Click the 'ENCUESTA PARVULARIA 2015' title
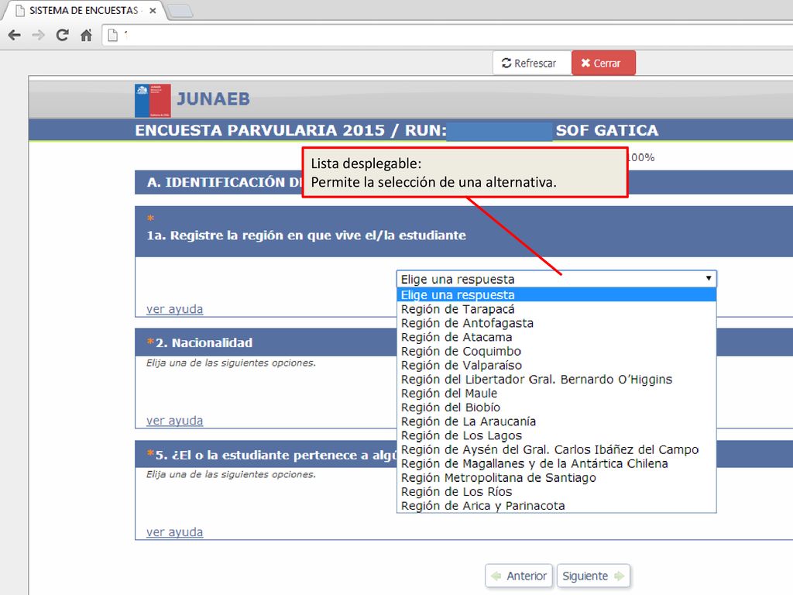The height and width of the screenshot is (595, 793). pyautogui.click(x=260, y=130)
